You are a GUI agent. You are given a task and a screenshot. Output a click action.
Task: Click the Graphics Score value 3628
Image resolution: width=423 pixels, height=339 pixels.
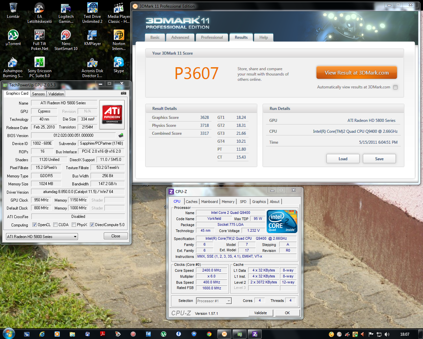(205, 118)
